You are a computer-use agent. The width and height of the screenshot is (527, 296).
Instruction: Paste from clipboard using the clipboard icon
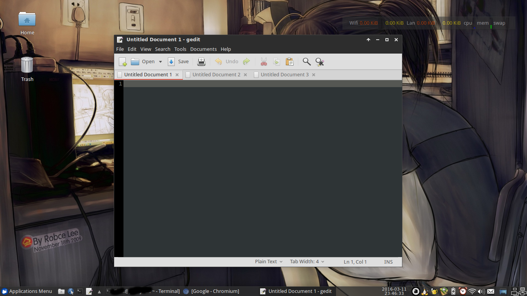(x=289, y=61)
